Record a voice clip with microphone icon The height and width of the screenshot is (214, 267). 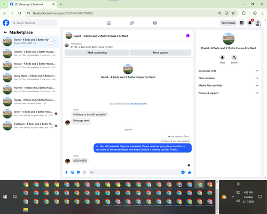tap(66, 172)
